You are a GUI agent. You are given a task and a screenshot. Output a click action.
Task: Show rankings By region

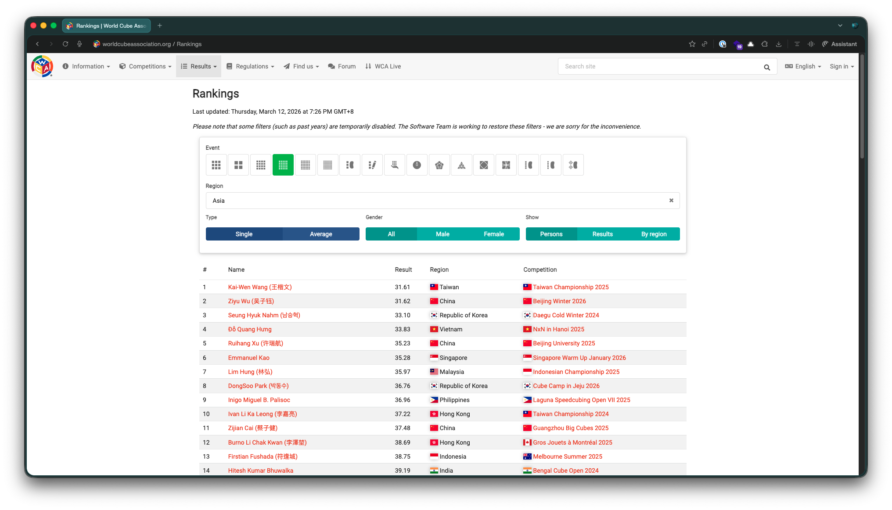pyautogui.click(x=654, y=234)
